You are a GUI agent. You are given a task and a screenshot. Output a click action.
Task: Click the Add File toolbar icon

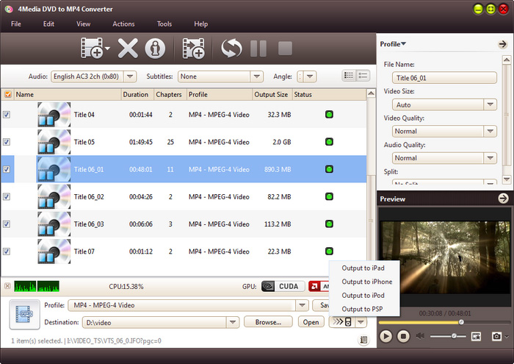point(92,49)
